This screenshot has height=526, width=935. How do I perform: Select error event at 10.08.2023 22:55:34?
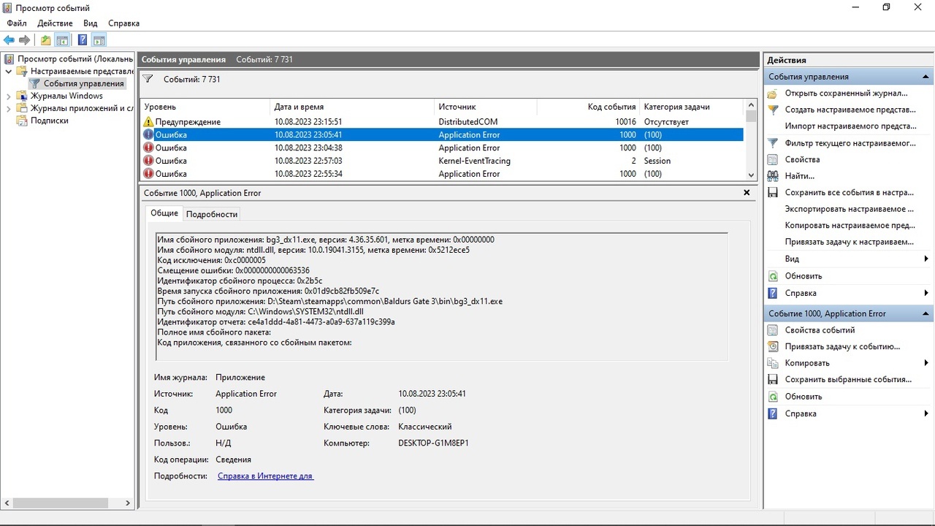point(442,174)
